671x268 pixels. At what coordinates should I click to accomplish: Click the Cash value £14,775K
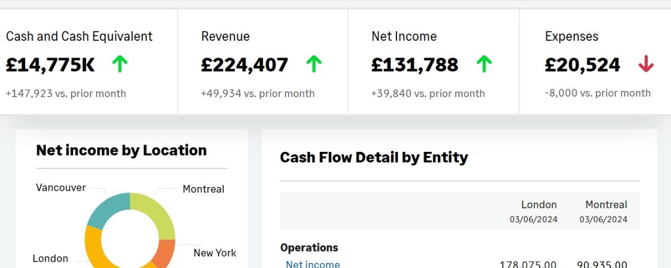pyautogui.click(x=50, y=65)
